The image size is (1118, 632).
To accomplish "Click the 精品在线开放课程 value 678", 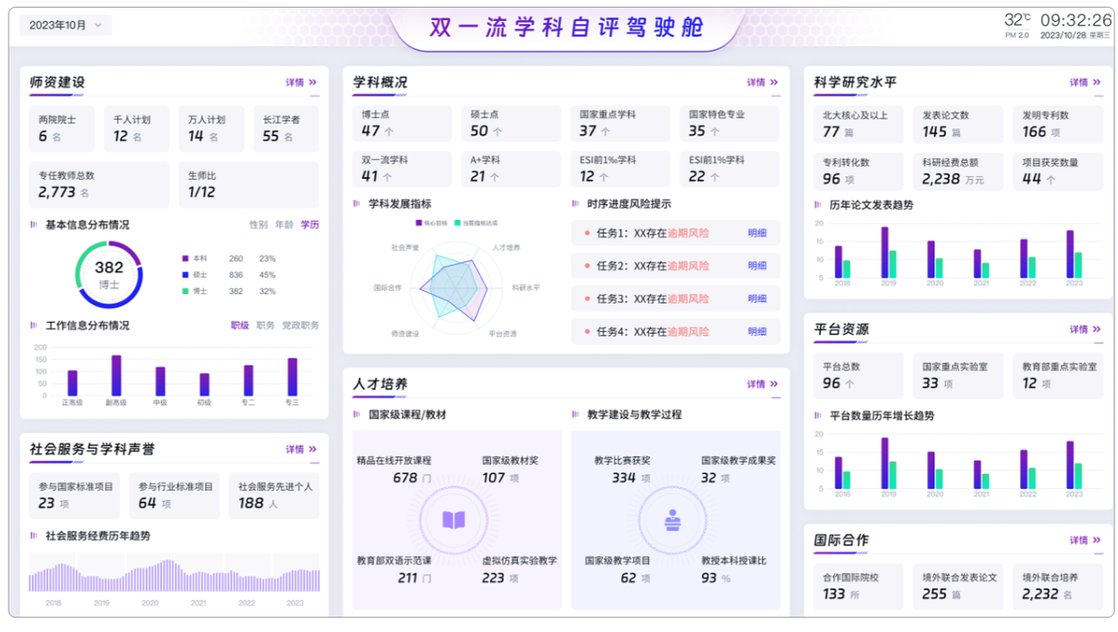I will coord(405,477).
